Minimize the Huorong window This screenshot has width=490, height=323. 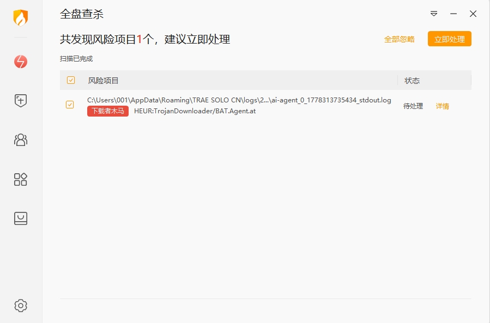click(x=453, y=14)
